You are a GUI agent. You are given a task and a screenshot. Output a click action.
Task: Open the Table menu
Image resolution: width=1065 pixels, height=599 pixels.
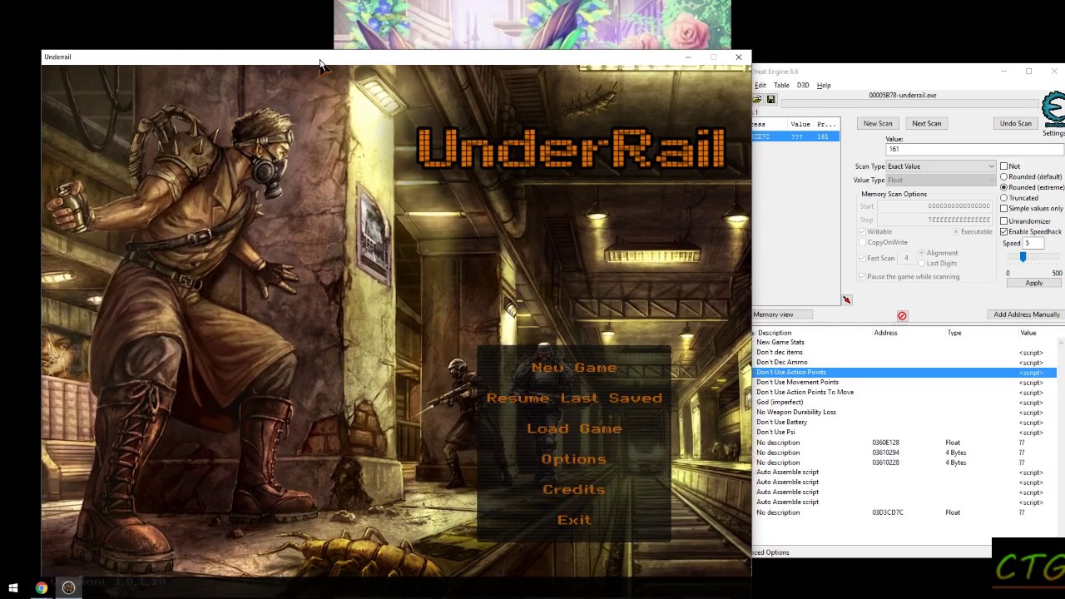pyautogui.click(x=781, y=86)
